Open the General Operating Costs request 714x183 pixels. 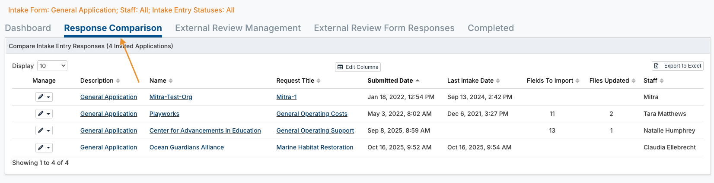coord(312,114)
